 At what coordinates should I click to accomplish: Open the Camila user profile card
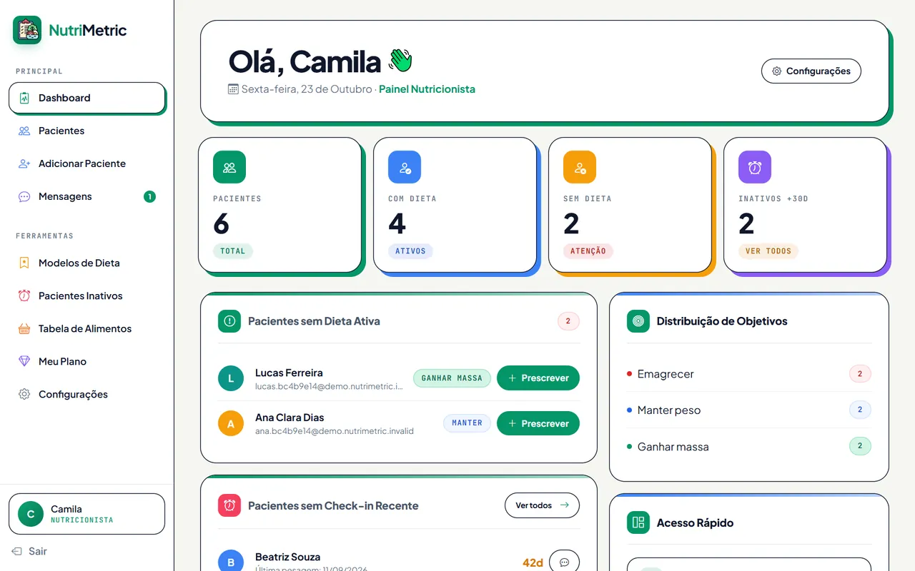pyautogui.click(x=86, y=514)
